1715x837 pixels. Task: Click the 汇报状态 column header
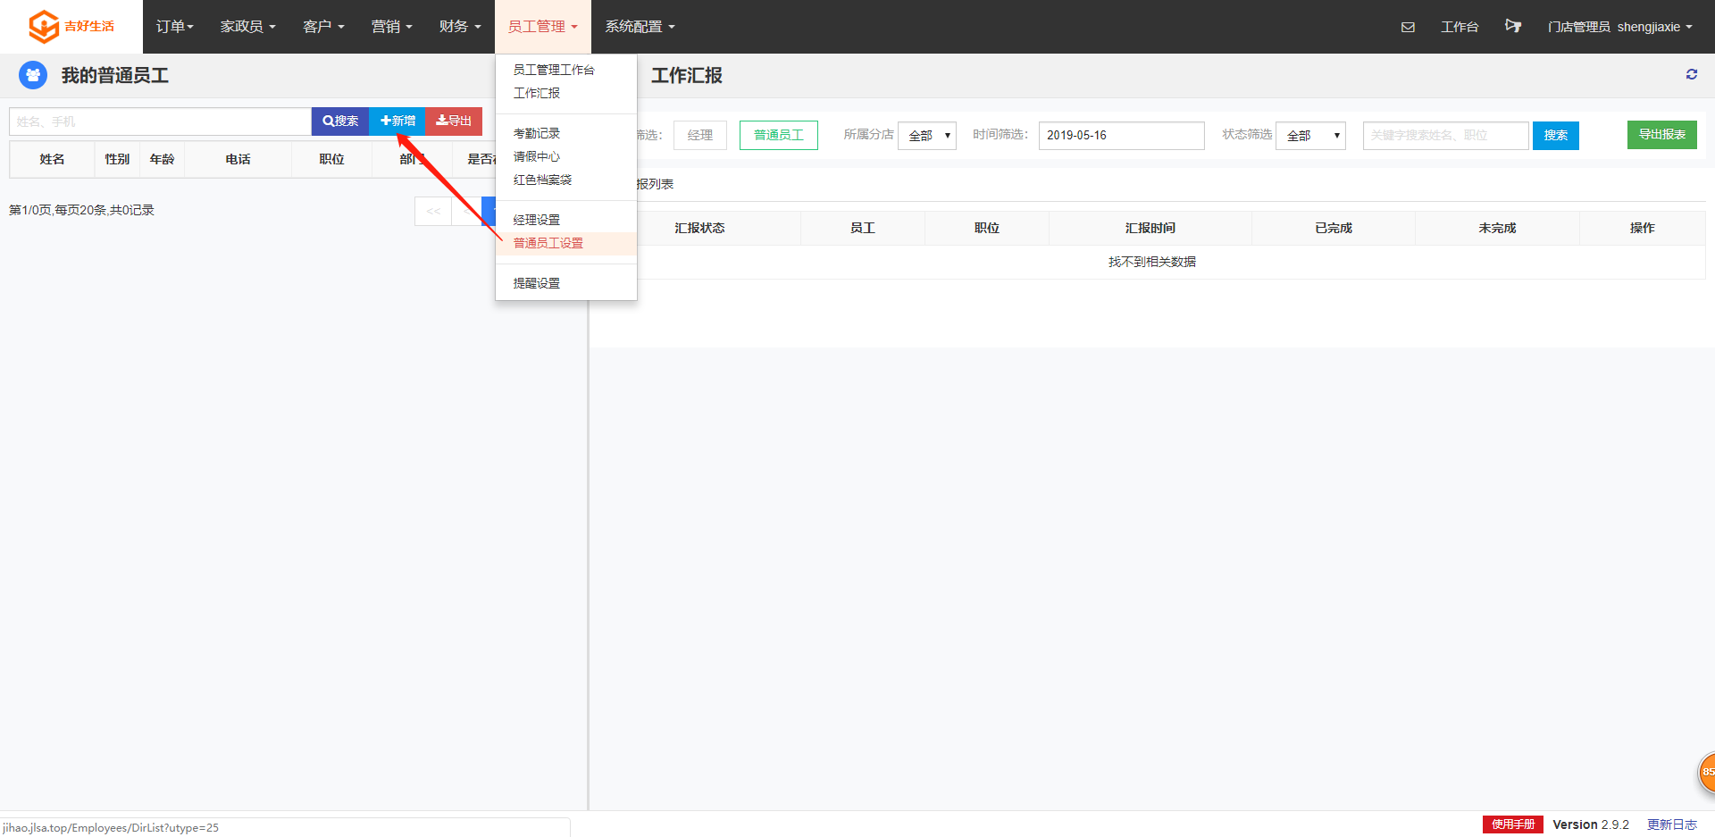699,228
